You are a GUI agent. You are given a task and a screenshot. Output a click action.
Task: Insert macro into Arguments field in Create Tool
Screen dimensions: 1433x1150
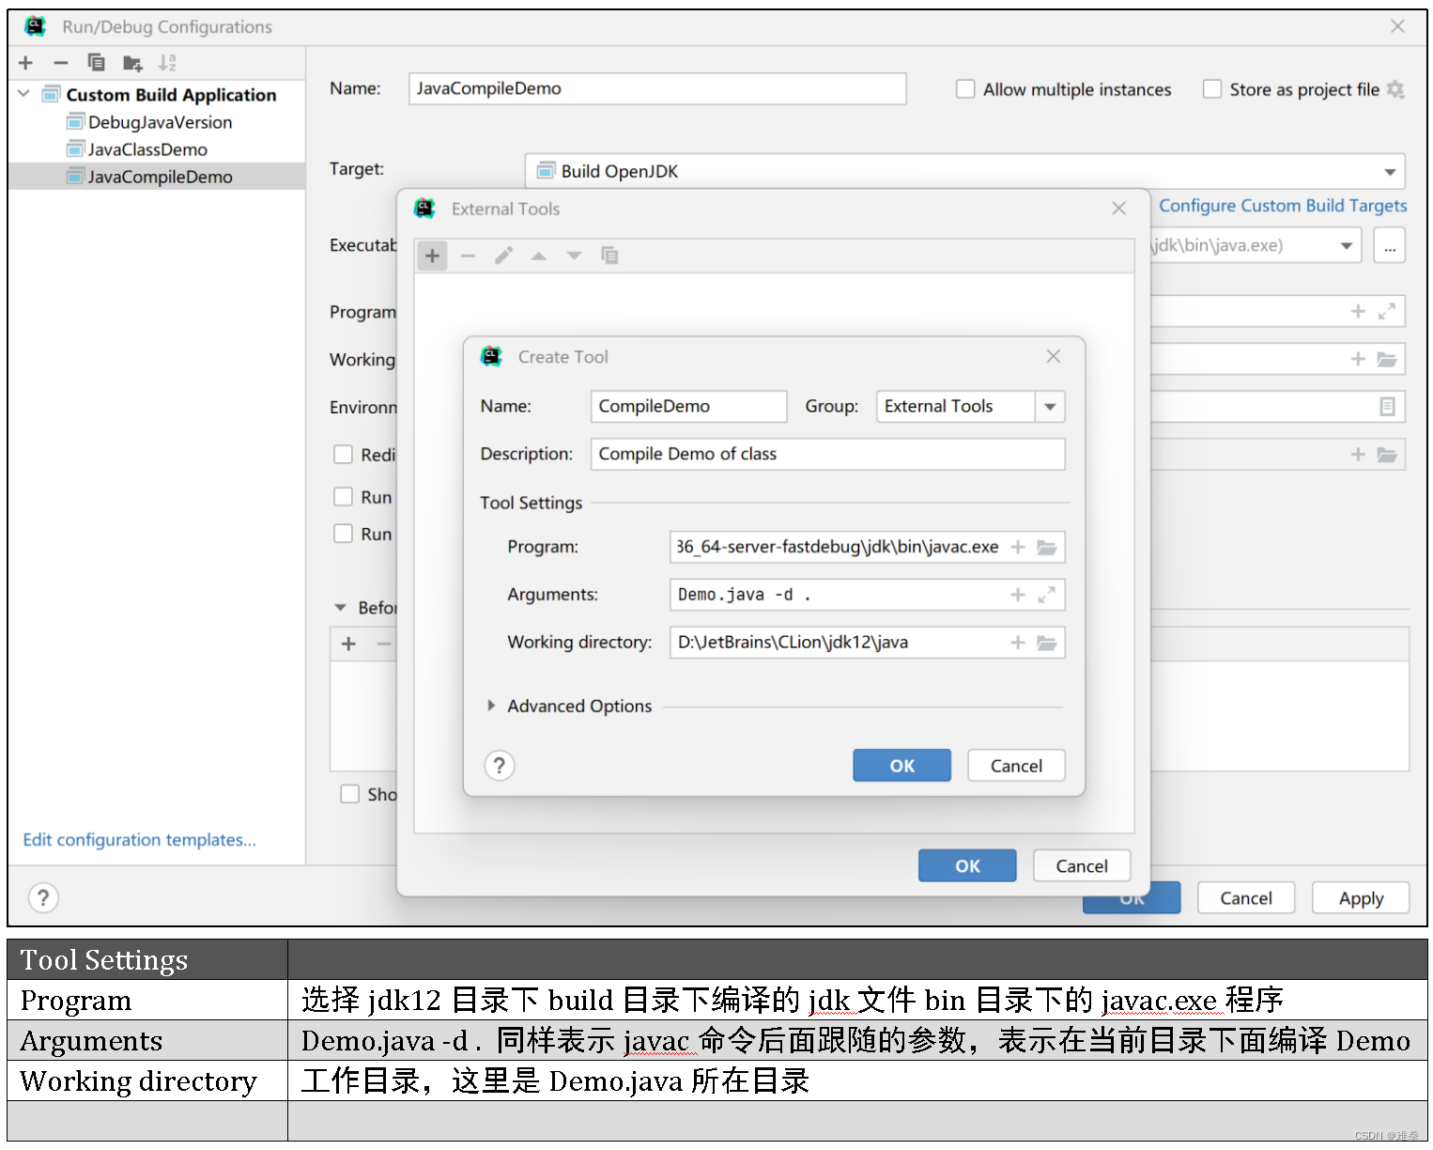(x=1018, y=595)
